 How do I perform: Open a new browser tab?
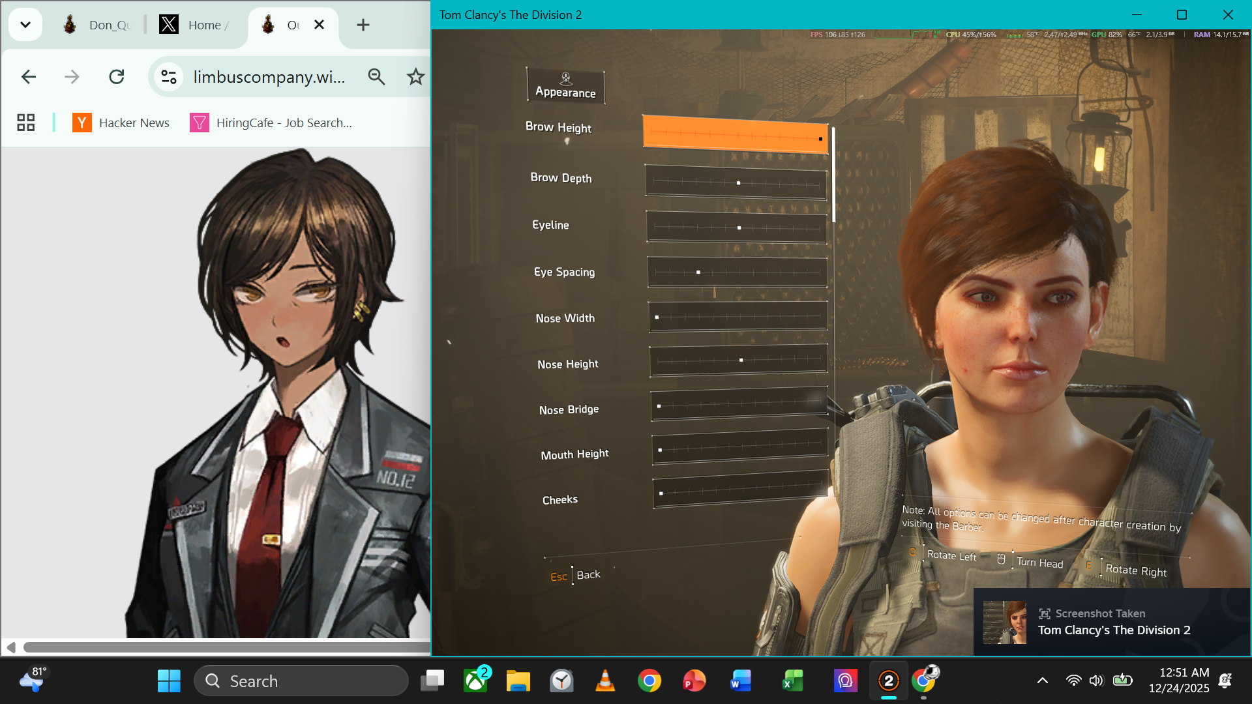pos(363,25)
